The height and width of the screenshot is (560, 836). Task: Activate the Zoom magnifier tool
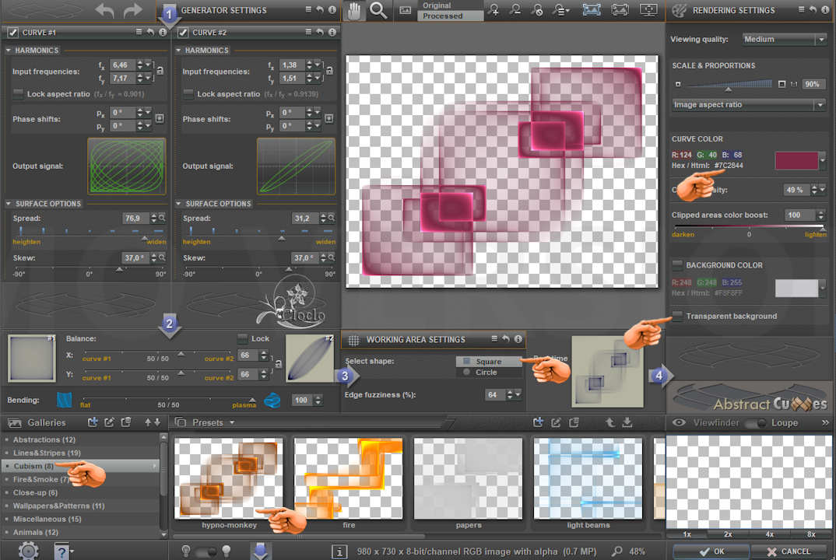tap(378, 10)
